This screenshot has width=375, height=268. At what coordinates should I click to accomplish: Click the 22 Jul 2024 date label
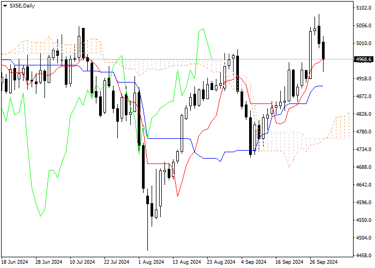pos(117,262)
